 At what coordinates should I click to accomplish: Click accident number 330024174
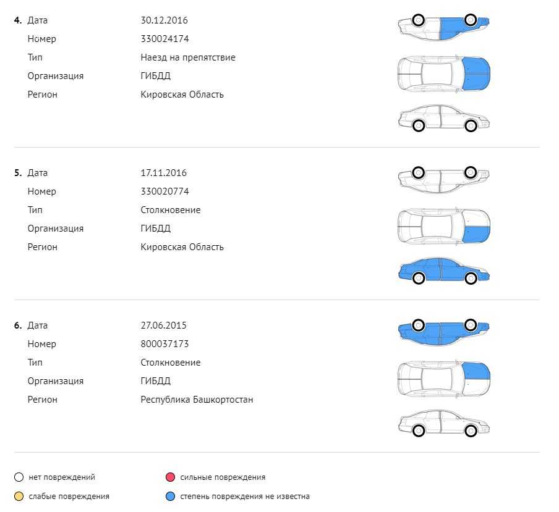coord(164,39)
